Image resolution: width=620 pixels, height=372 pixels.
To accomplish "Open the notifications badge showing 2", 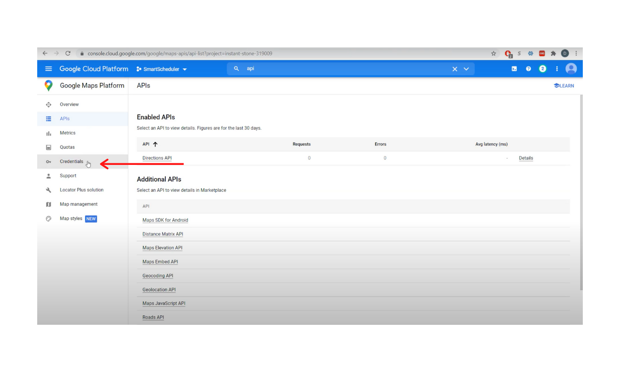I will (543, 69).
